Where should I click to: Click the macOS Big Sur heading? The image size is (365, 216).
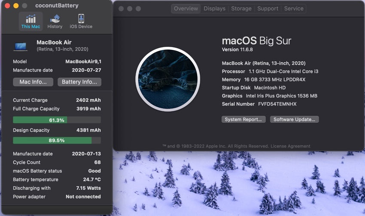256,41
